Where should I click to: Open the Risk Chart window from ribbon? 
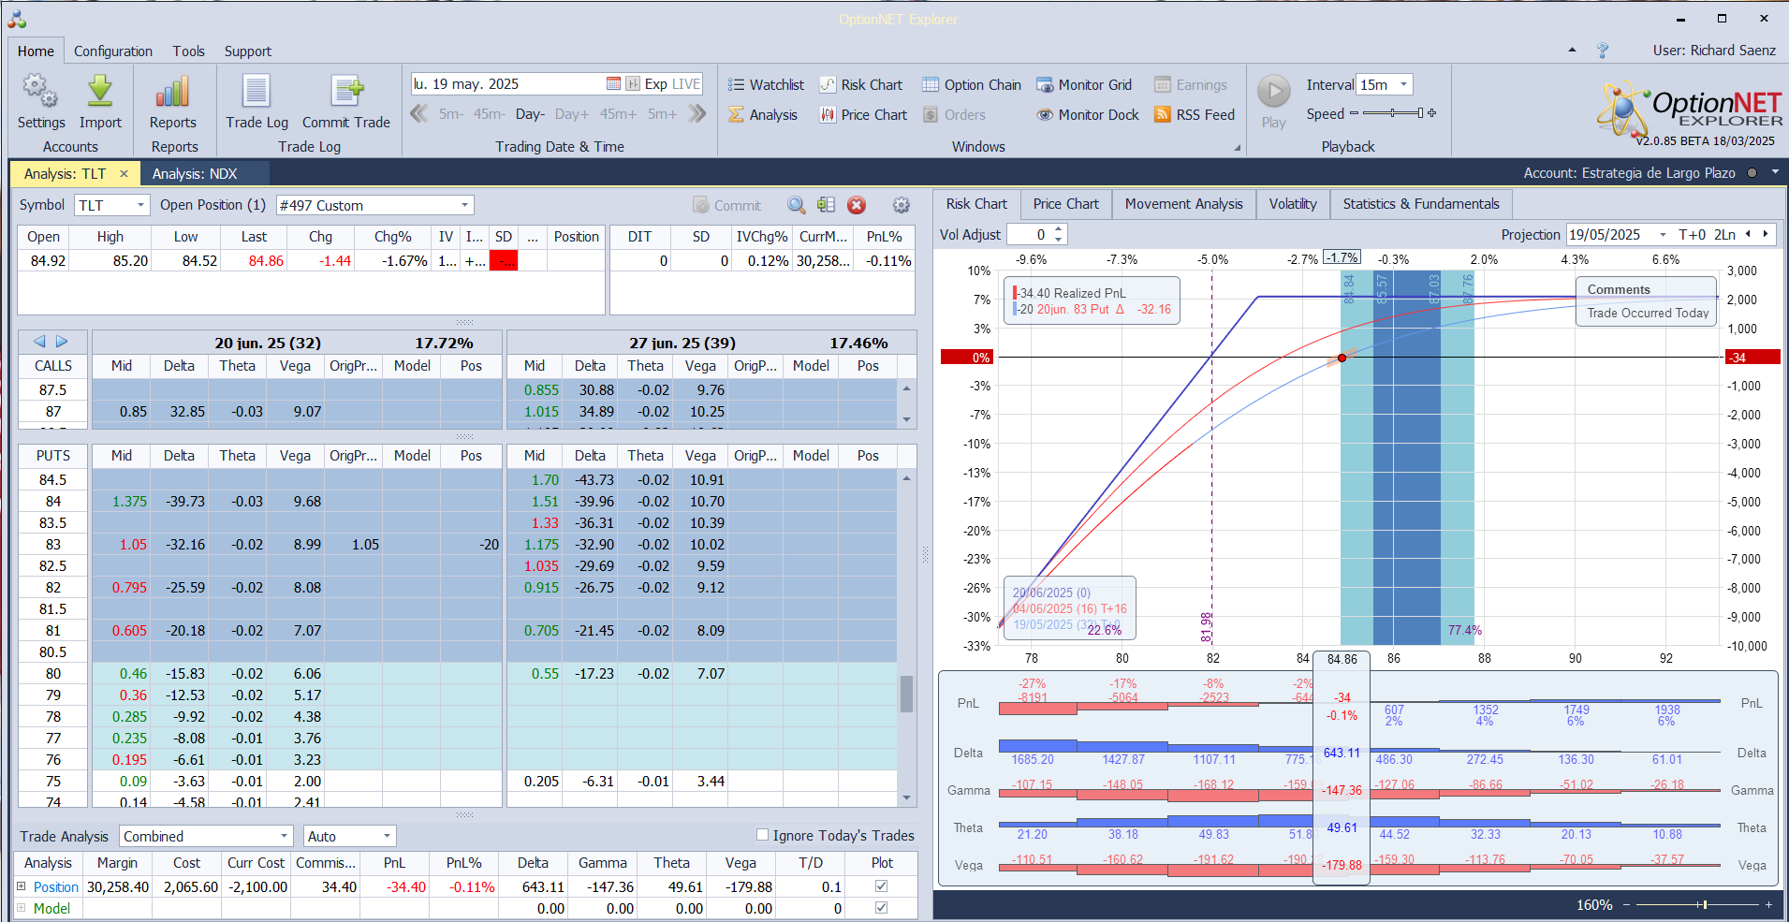tap(861, 84)
